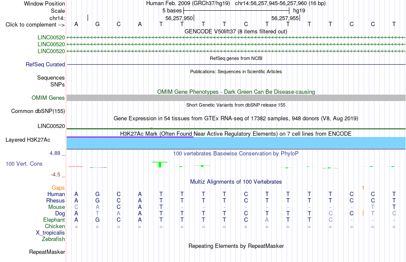406x262 pixels.
Task: Click the 56,257,955 position marker
Action: (285, 18)
